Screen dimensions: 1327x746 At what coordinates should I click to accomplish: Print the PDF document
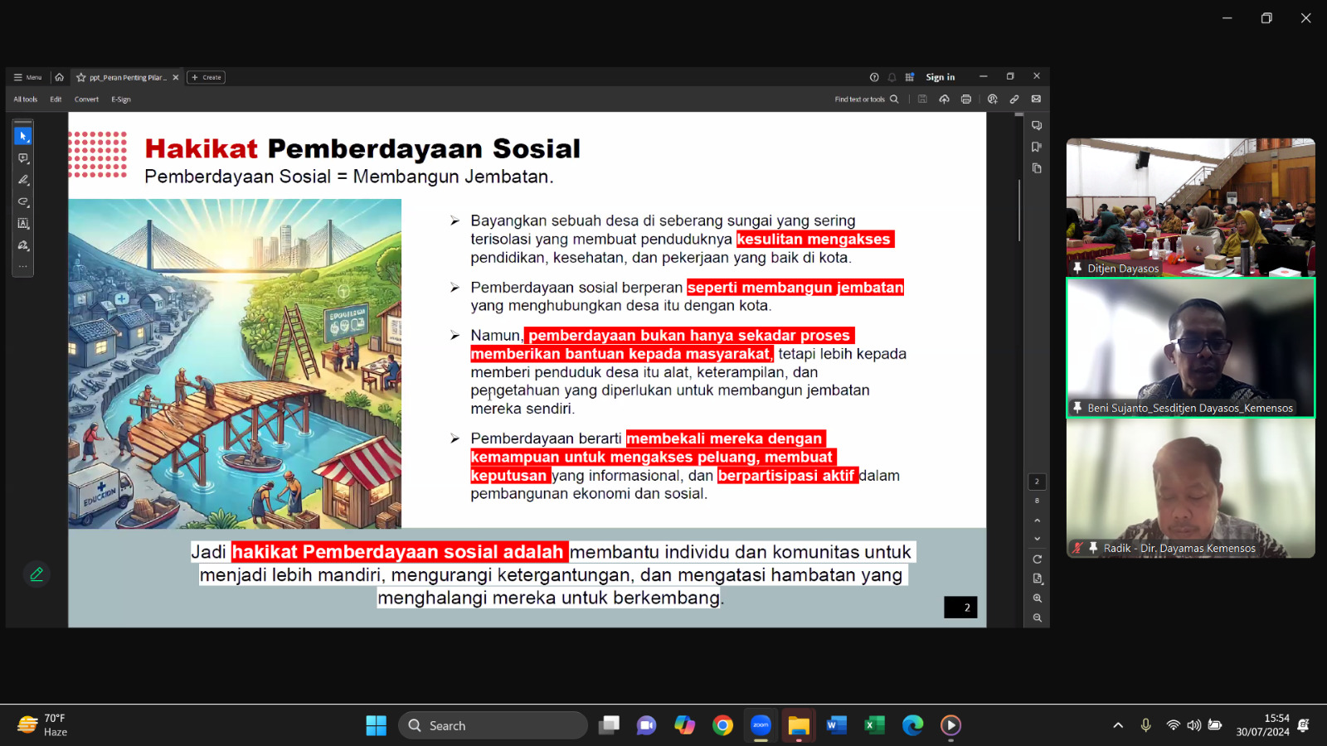click(966, 99)
